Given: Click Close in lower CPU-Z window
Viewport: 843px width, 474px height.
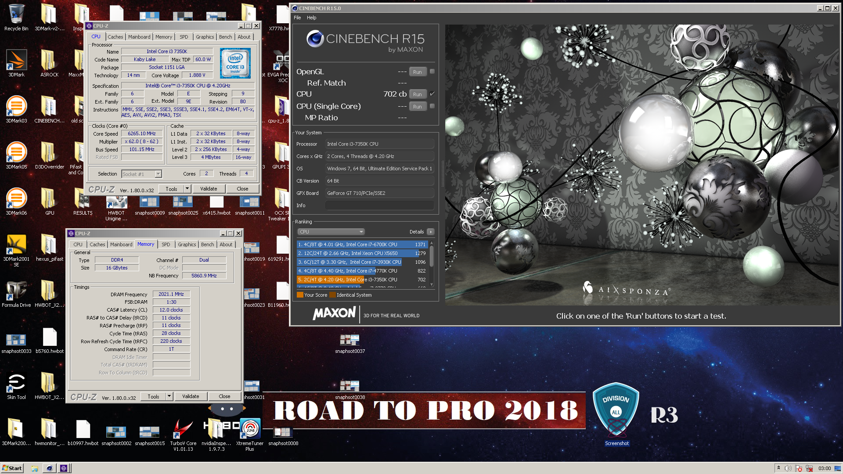Looking at the screenshot, I should point(224,396).
